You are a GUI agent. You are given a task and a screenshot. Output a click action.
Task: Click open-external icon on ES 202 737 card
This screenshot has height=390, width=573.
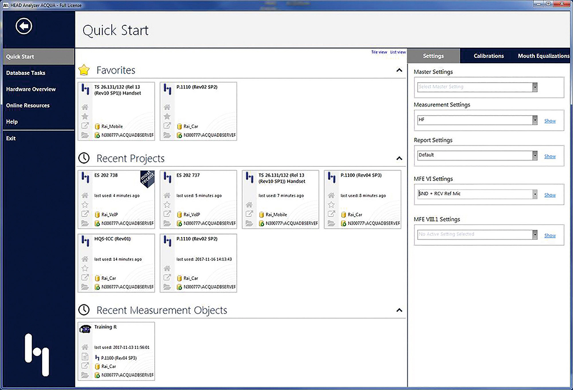coord(167,214)
